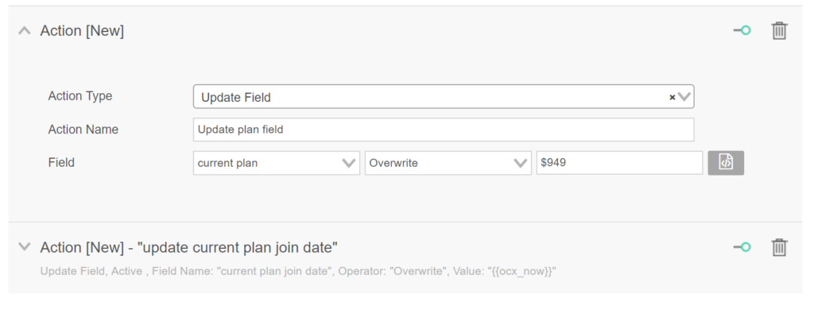
Task: Clear the Update Field selection with the x
Action: click(x=672, y=97)
